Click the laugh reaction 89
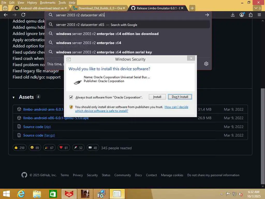This screenshot has width=265, height=199. 35,148
